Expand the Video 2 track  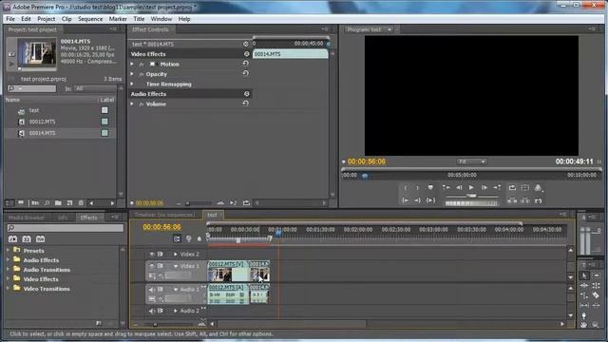click(x=175, y=255)
